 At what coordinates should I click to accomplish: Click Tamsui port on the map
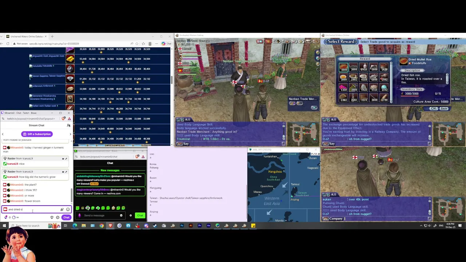[x=296, y=184]
